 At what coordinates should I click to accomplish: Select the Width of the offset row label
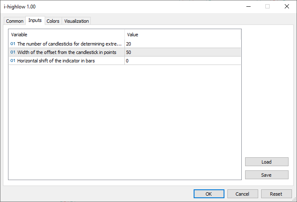pos(67,52)
